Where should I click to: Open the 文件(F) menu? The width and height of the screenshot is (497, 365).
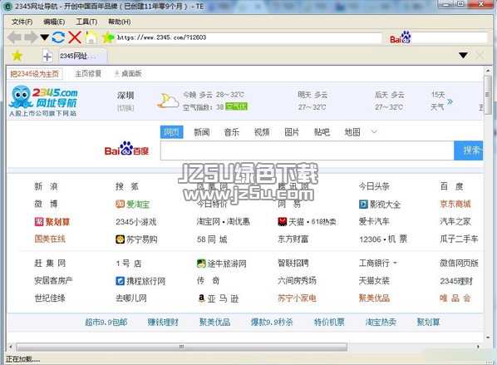(x=22, y=22)
